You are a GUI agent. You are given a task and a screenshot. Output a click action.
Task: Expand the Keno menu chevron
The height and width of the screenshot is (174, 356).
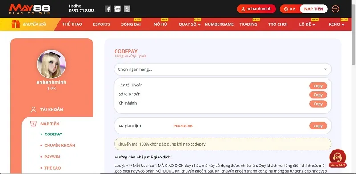click(343, 25)
